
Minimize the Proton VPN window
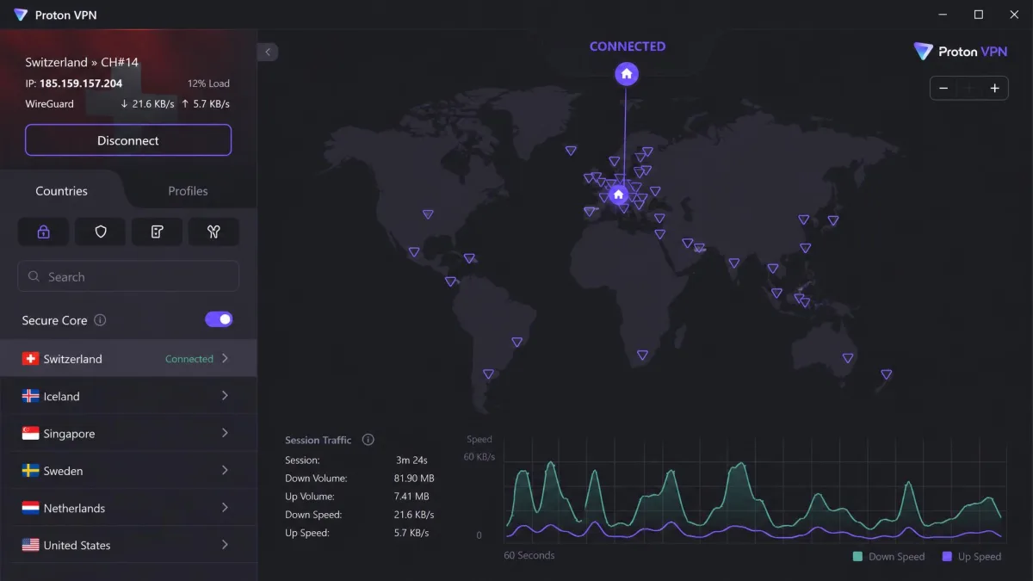tap(942, 15)
